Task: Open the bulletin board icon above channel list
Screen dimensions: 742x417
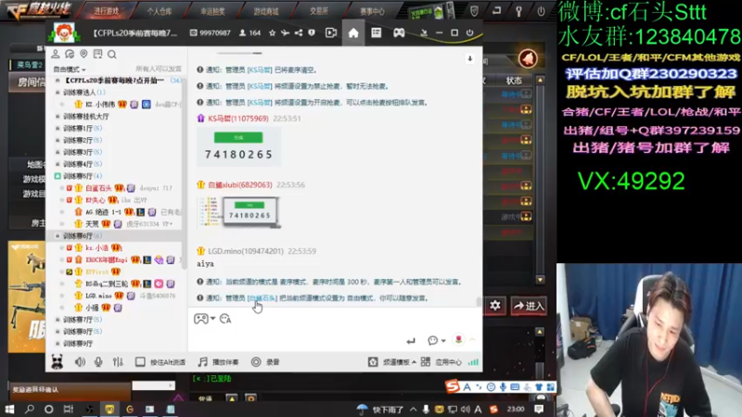Action: [97, 54]
